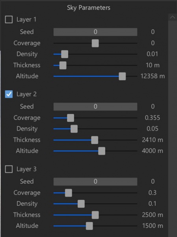This screenshot has width=177, height=237.
Task: Click the Layer 1 Thickness slider handle
Action: (63, 65)
